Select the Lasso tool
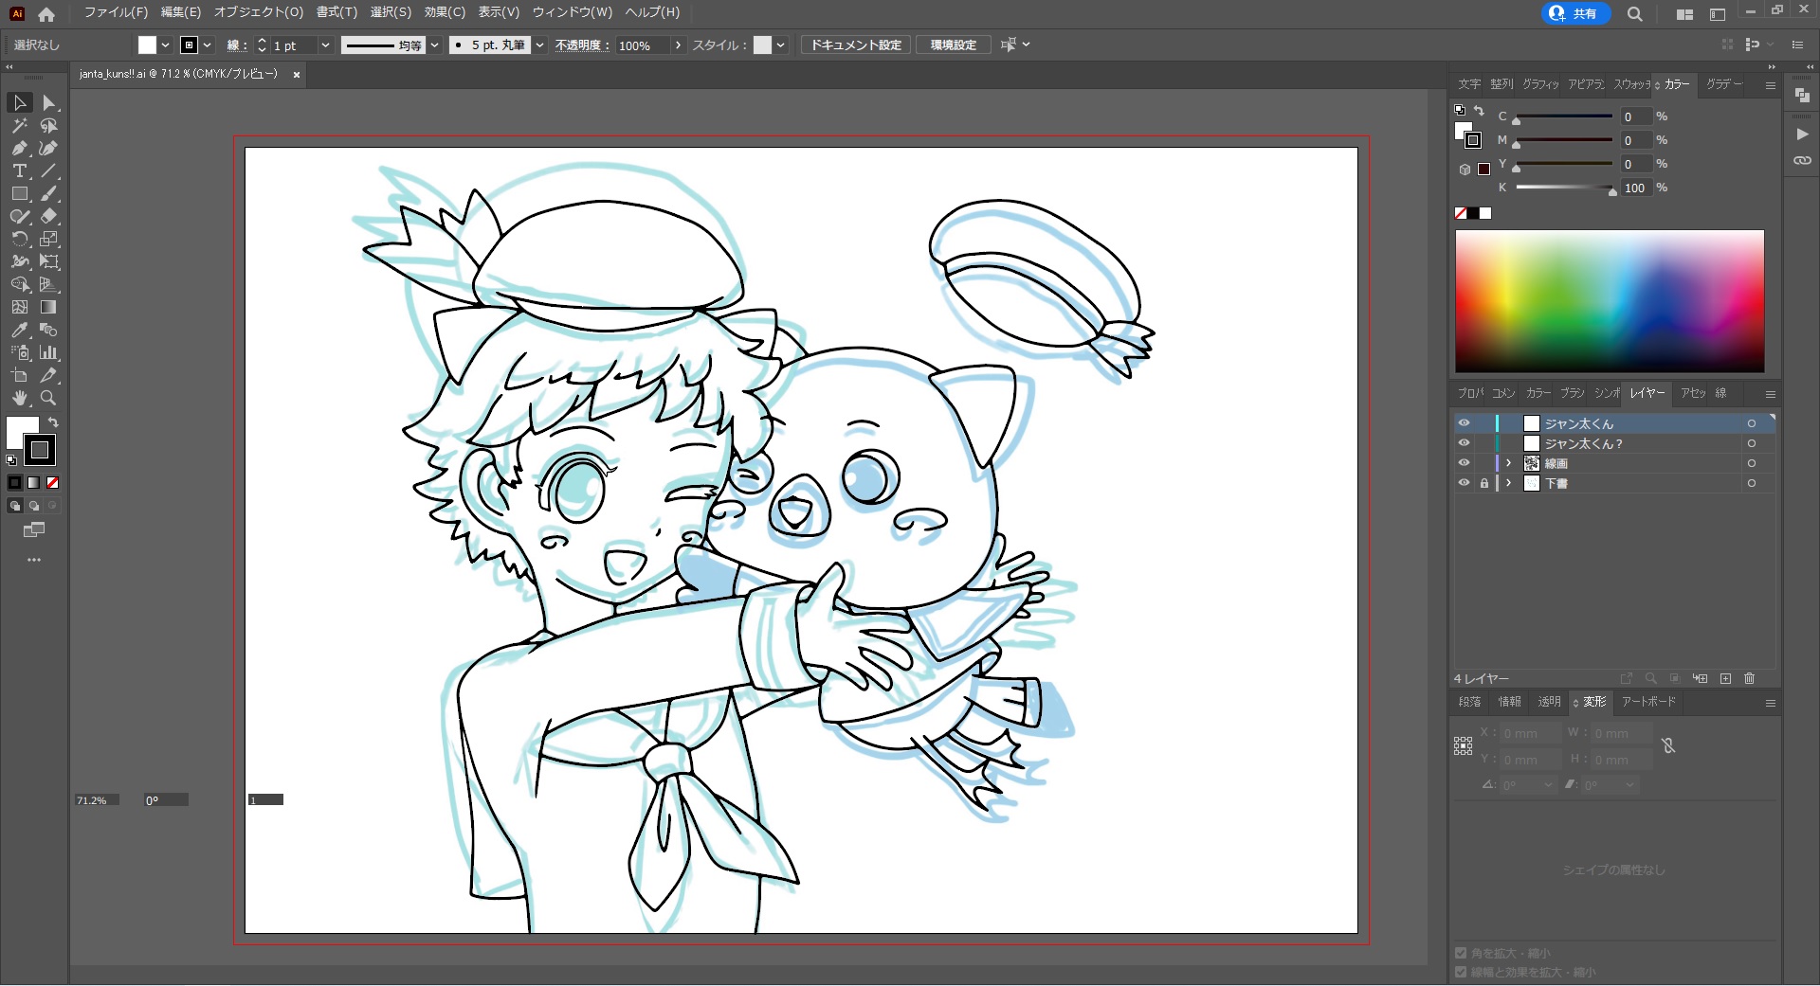 click(x=49, y=125)
